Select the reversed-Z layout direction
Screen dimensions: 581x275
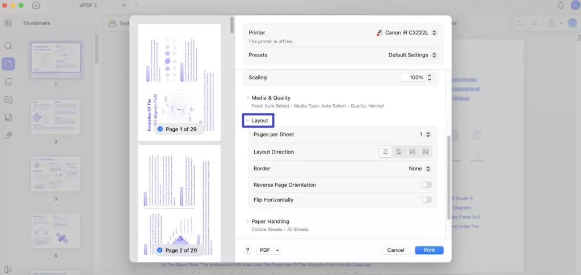(x=399, y=152)
